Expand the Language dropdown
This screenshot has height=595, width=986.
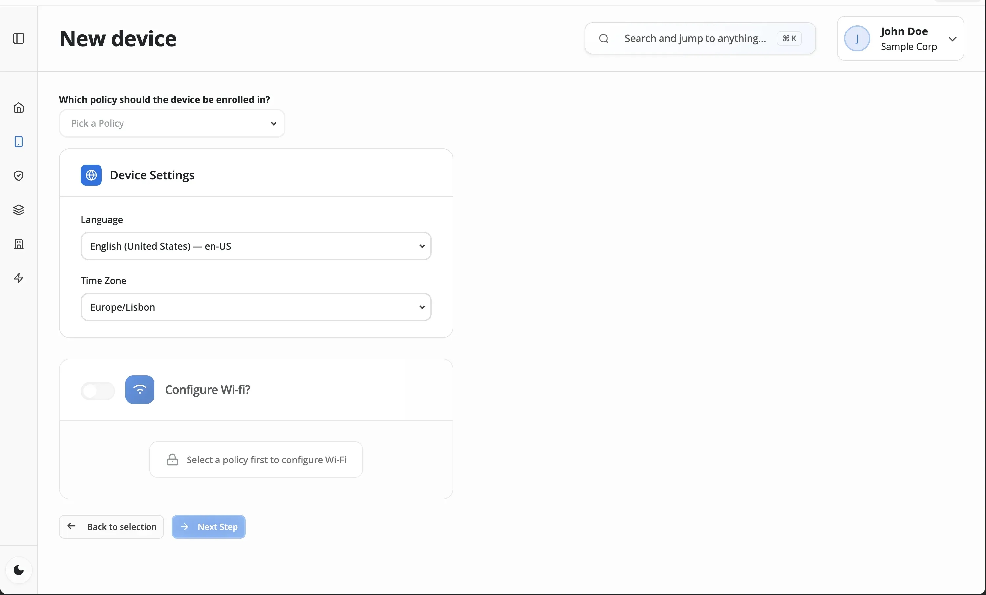256,246
